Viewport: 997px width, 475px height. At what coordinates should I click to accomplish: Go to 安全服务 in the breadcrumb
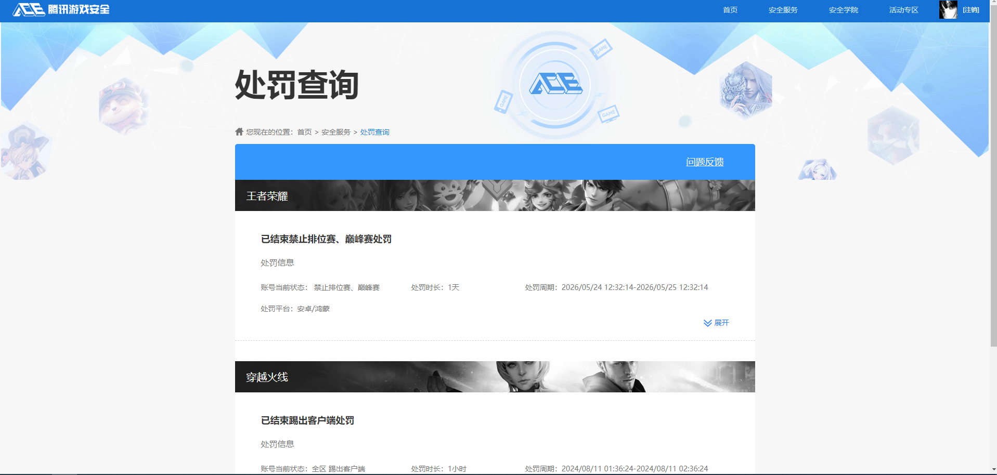[x=336, y=132]
